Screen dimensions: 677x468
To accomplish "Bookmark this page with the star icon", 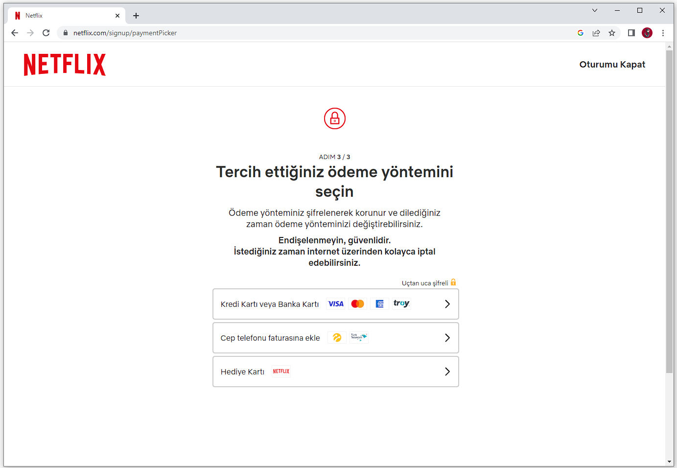I will coord(612,33).
